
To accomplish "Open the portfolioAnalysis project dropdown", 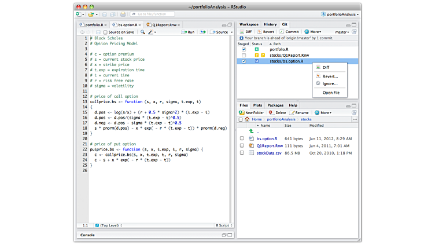I will [340, 13].
